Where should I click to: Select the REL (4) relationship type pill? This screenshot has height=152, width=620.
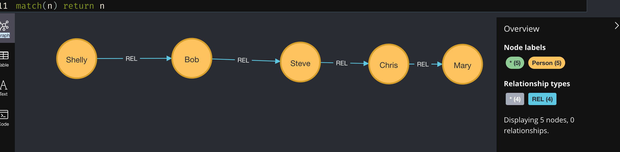pos(542,99)
